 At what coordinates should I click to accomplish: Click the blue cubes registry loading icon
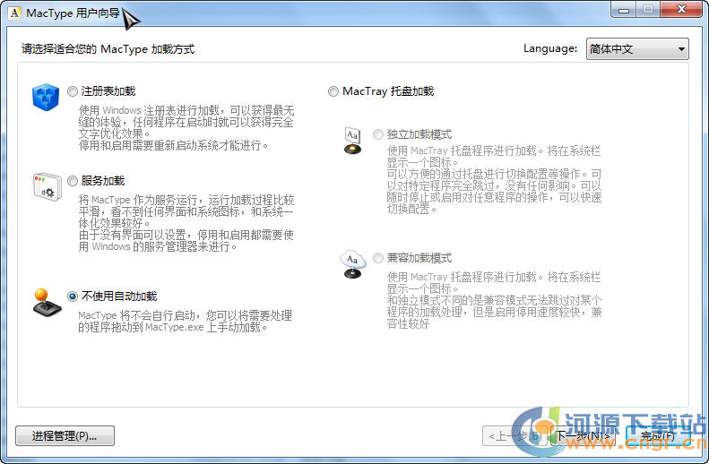45,97
